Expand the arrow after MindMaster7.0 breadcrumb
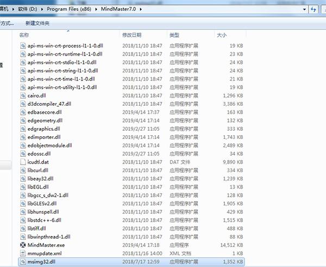 click(141, 9)
